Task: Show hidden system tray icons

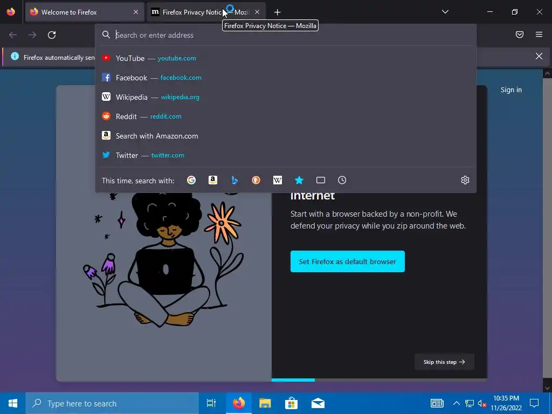Action: coord(456,403)
